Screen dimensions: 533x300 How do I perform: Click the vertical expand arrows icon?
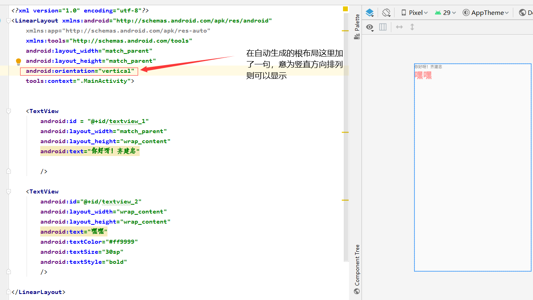pos(412,27)
